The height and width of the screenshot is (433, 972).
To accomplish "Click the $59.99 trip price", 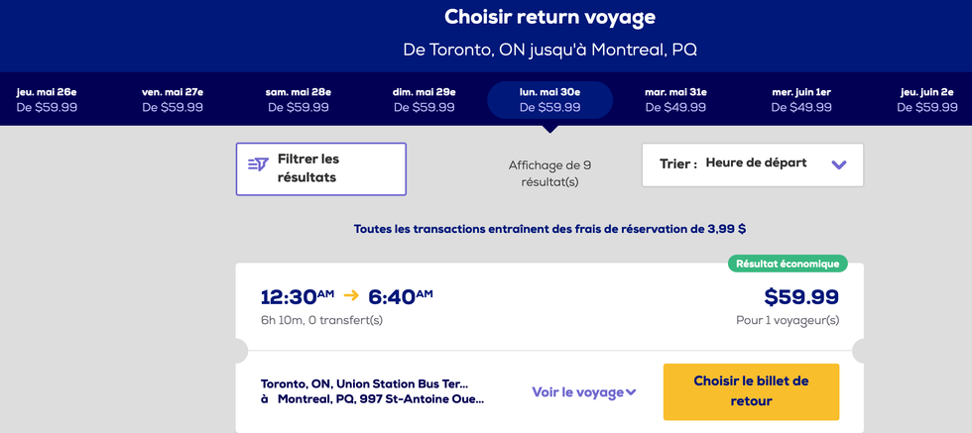I will [x=801, y=296].
